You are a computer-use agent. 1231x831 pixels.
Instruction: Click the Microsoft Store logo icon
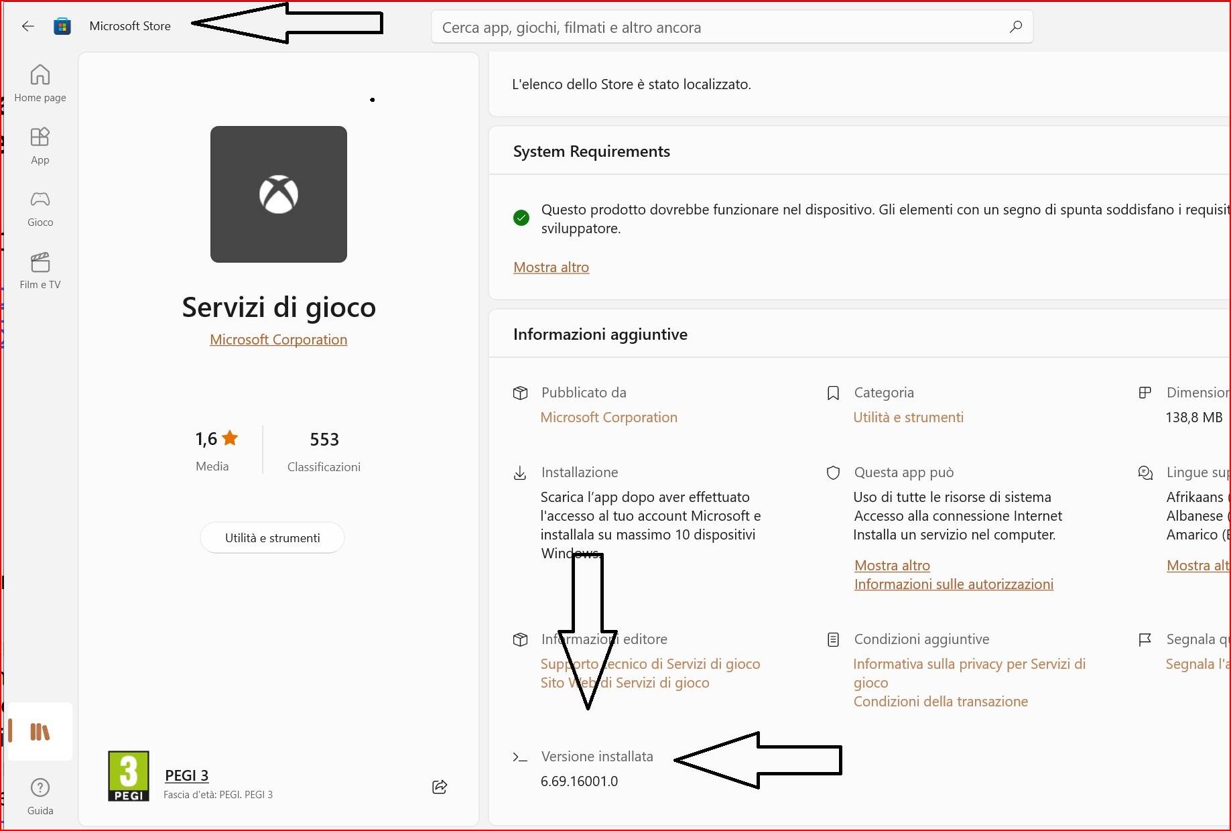pyautogui.click(x=62, y=25)
